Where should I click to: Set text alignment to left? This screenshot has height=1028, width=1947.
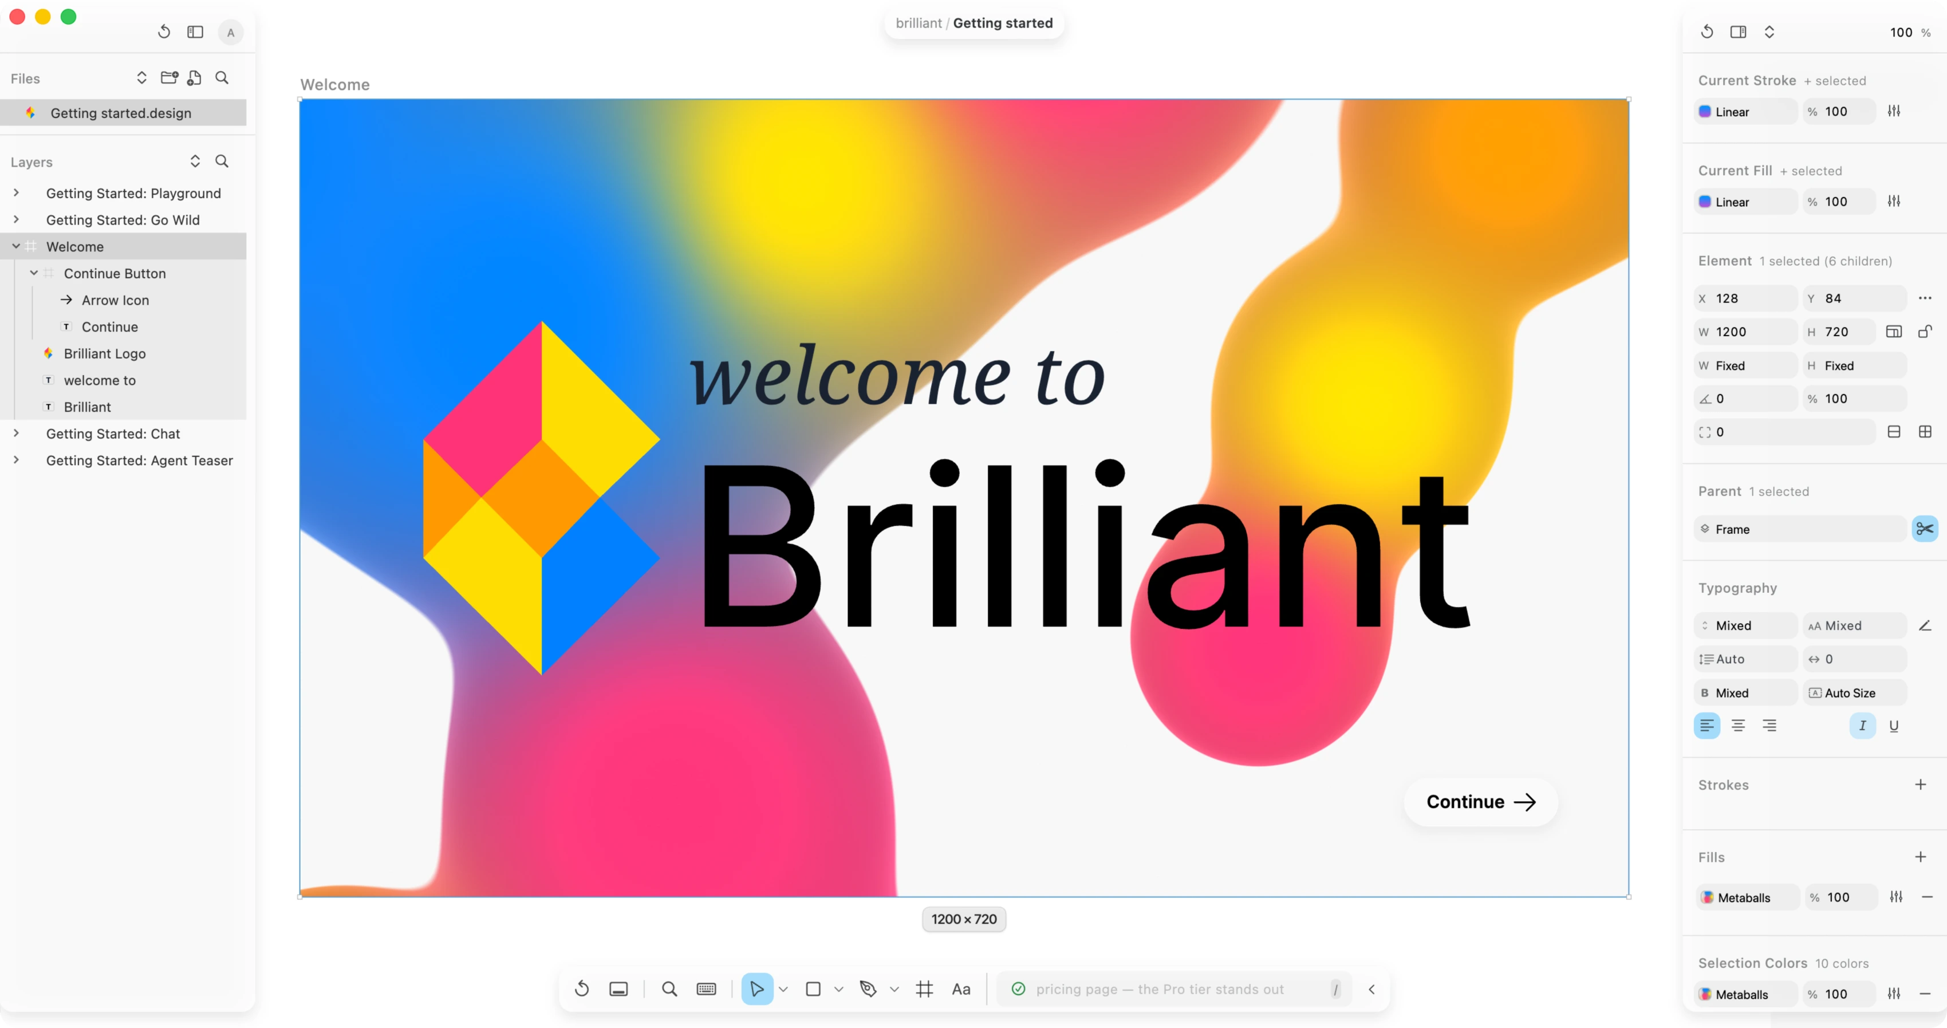tap(1706, 726)
